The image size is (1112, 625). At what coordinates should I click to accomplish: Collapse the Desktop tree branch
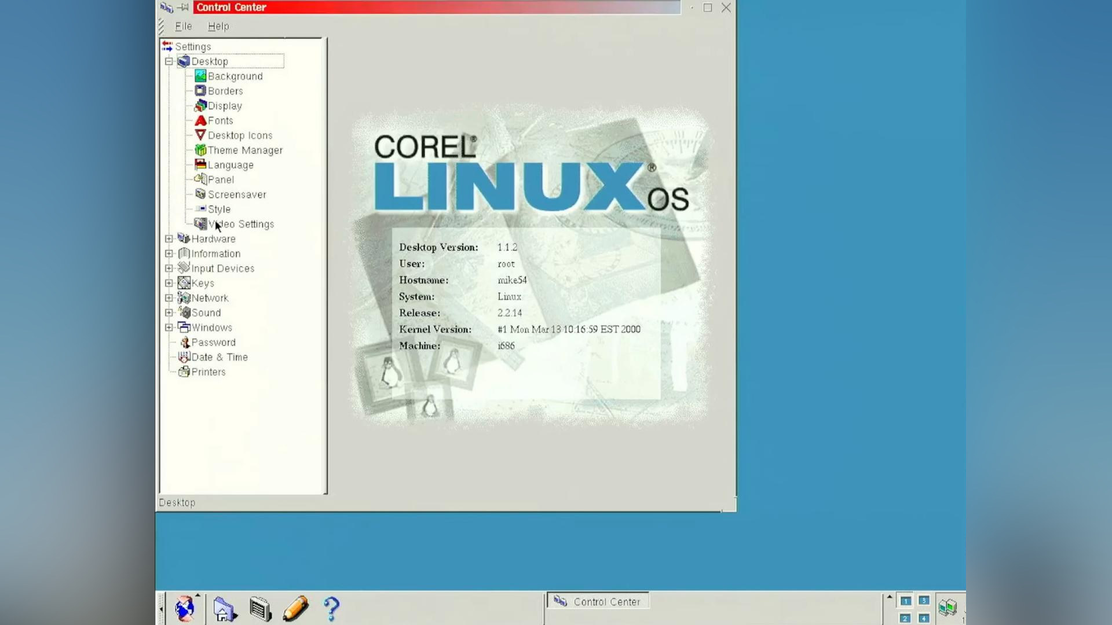pos(169,61)
